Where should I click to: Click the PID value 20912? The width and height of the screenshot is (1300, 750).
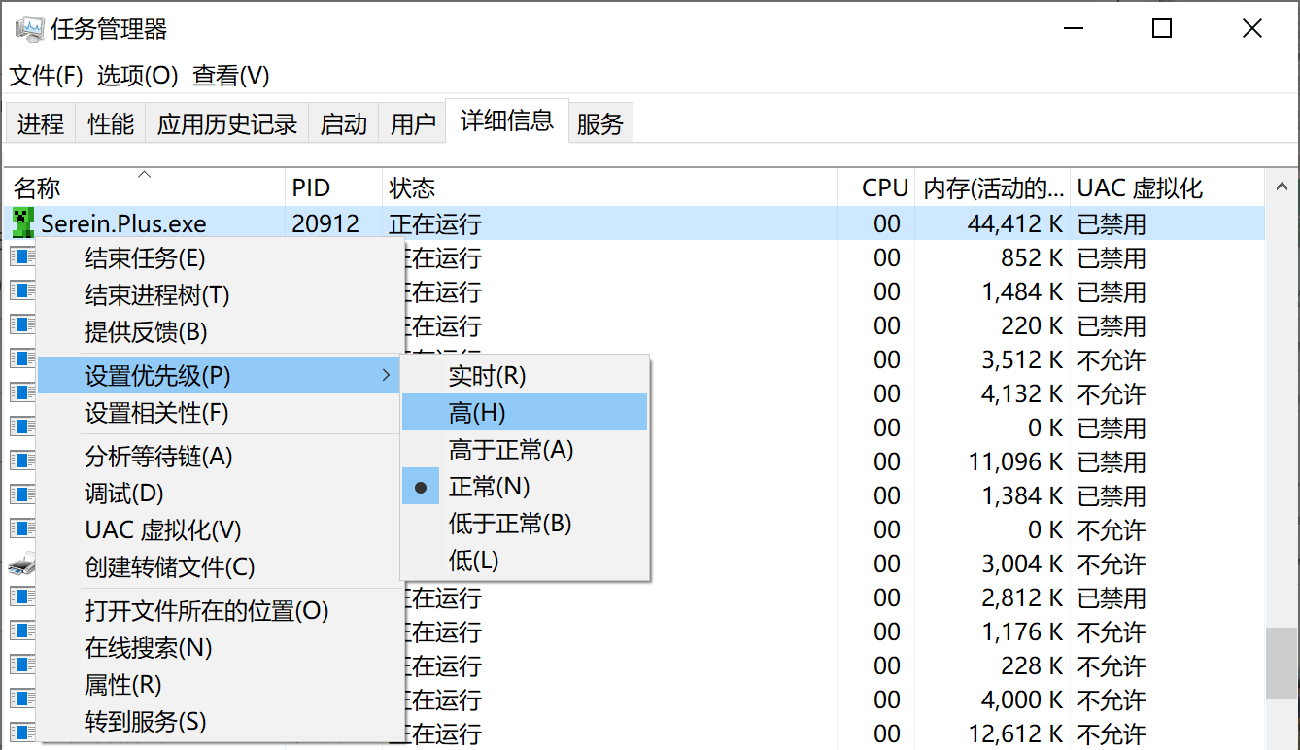click(325, 224)
